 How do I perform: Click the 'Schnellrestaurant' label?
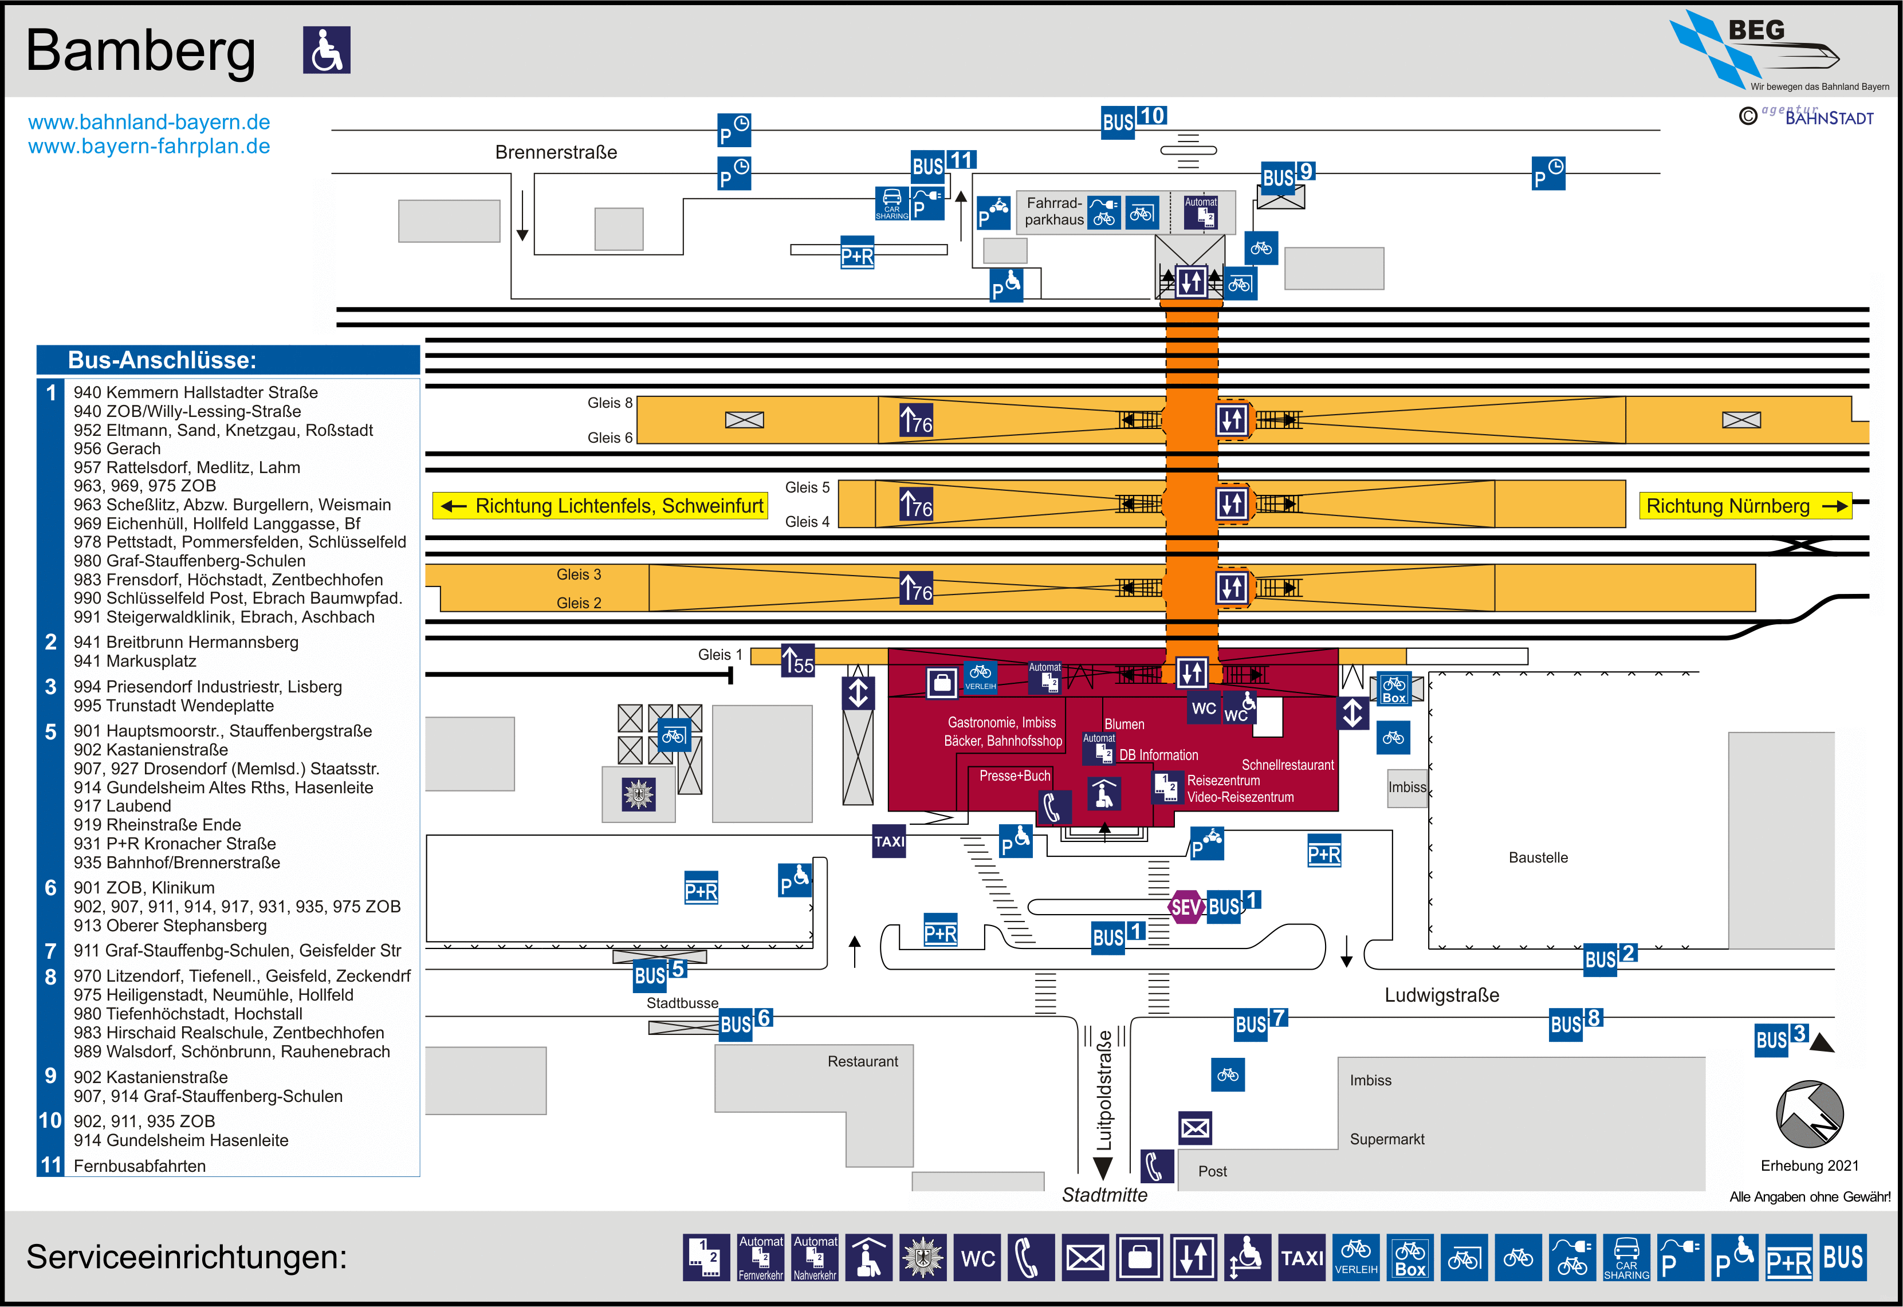1287,765
